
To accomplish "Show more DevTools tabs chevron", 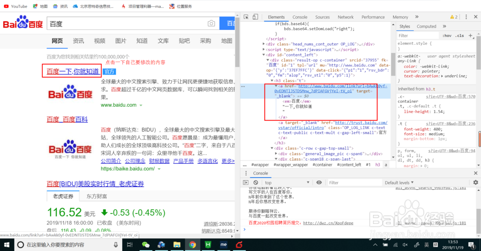I will [417, 17].
